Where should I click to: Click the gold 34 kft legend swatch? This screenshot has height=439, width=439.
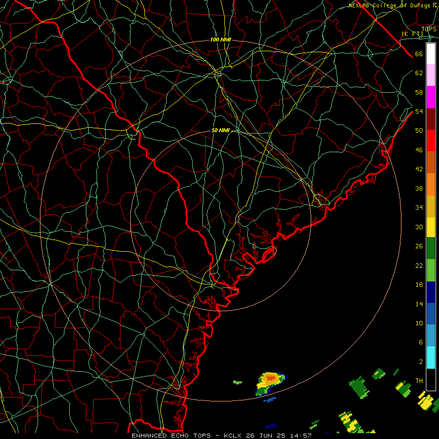pyautogui.click(x=431, y=206)
